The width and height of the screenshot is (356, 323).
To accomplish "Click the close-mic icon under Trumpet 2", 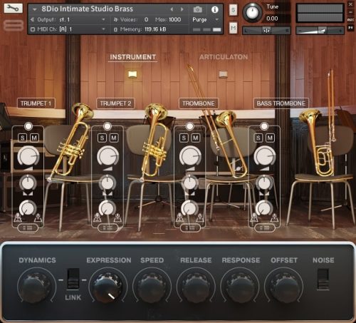I will click(x=97, y=217).
